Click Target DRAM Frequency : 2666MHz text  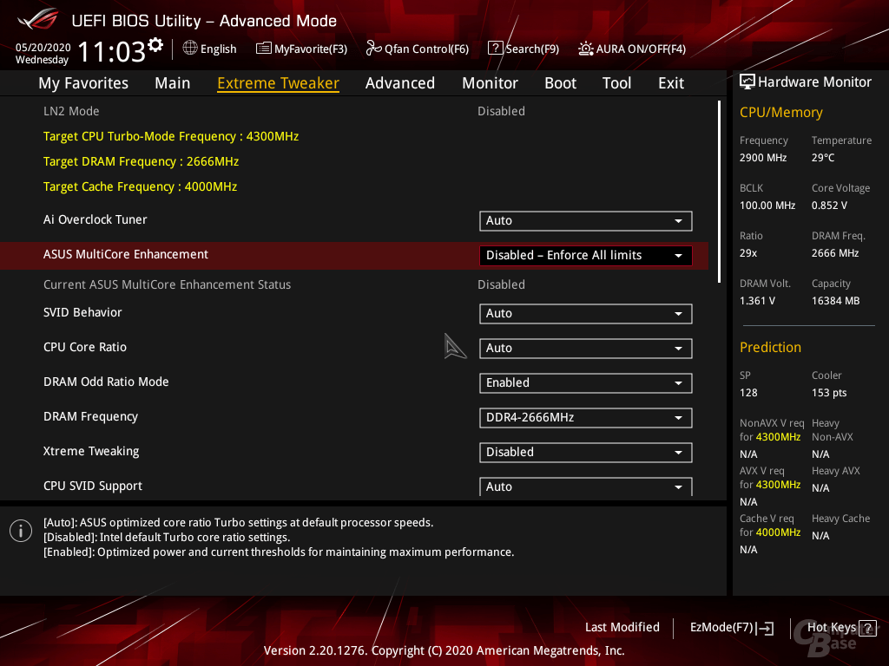coord(142,161)
